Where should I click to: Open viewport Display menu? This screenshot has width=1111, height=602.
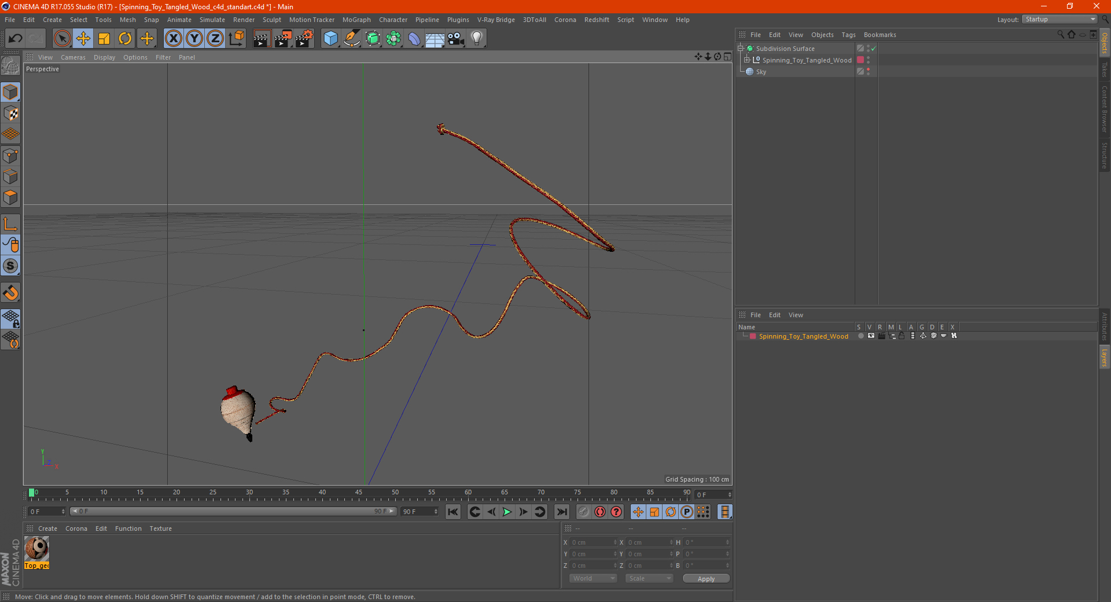coord(104,57)
